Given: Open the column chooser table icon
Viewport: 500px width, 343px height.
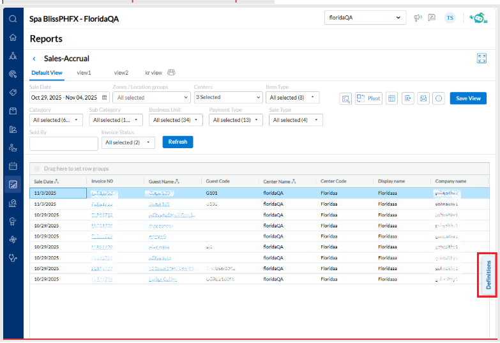Looking at the screenshot, I should (x=392, y=98).
